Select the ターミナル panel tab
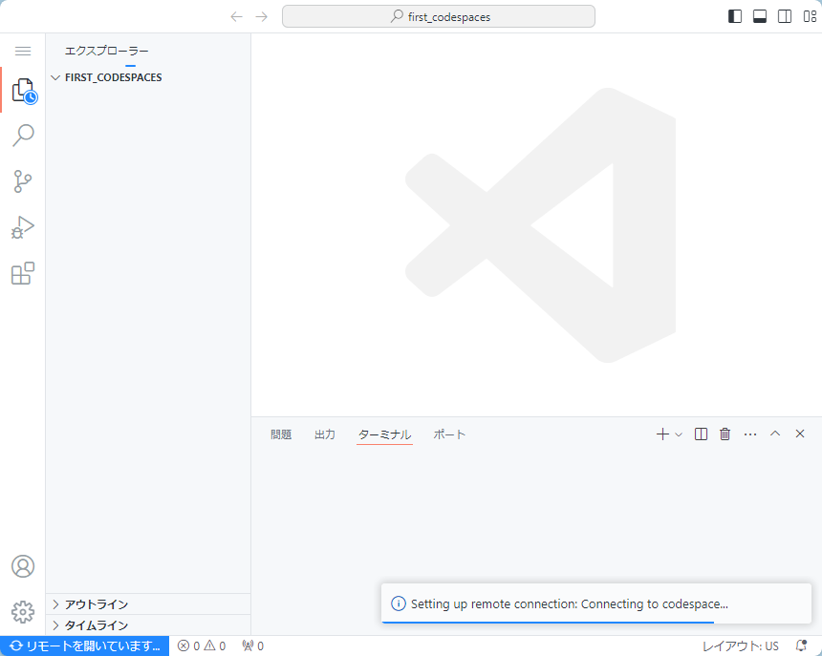The height and width of the screenshot is (656, 822). (384, 434)
